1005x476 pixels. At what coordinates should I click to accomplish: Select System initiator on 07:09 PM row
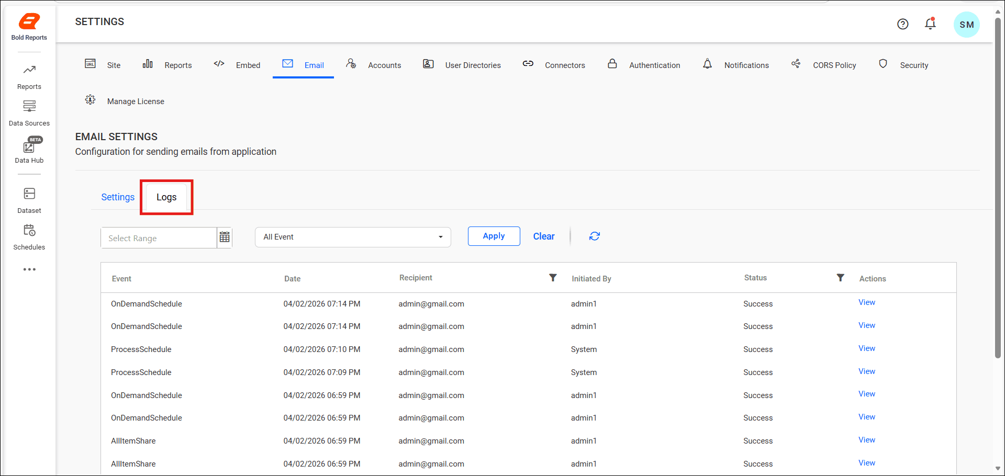(584, 372)
